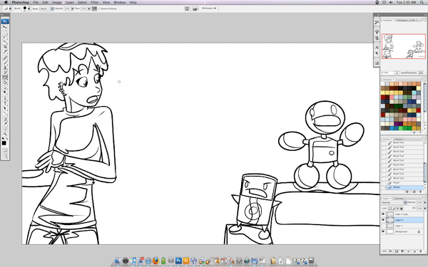
Task: Select the Type tool in the toolbox
Action: coord(5,103)
